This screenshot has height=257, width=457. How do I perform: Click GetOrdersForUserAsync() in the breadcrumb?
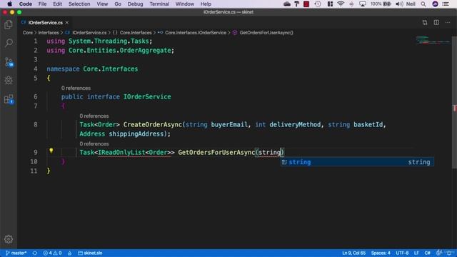[266, 33]
